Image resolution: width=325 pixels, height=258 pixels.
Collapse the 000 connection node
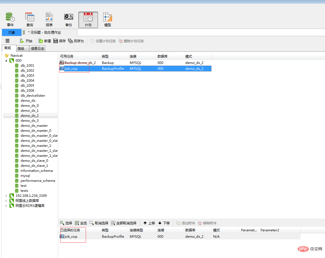coord(6,61)
